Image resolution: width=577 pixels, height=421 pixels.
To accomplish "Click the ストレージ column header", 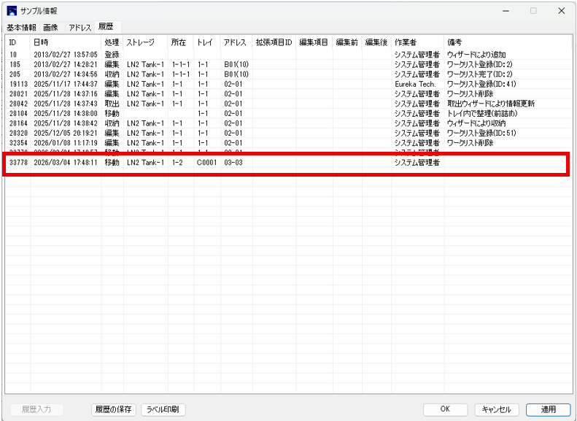I will point(145,42).
